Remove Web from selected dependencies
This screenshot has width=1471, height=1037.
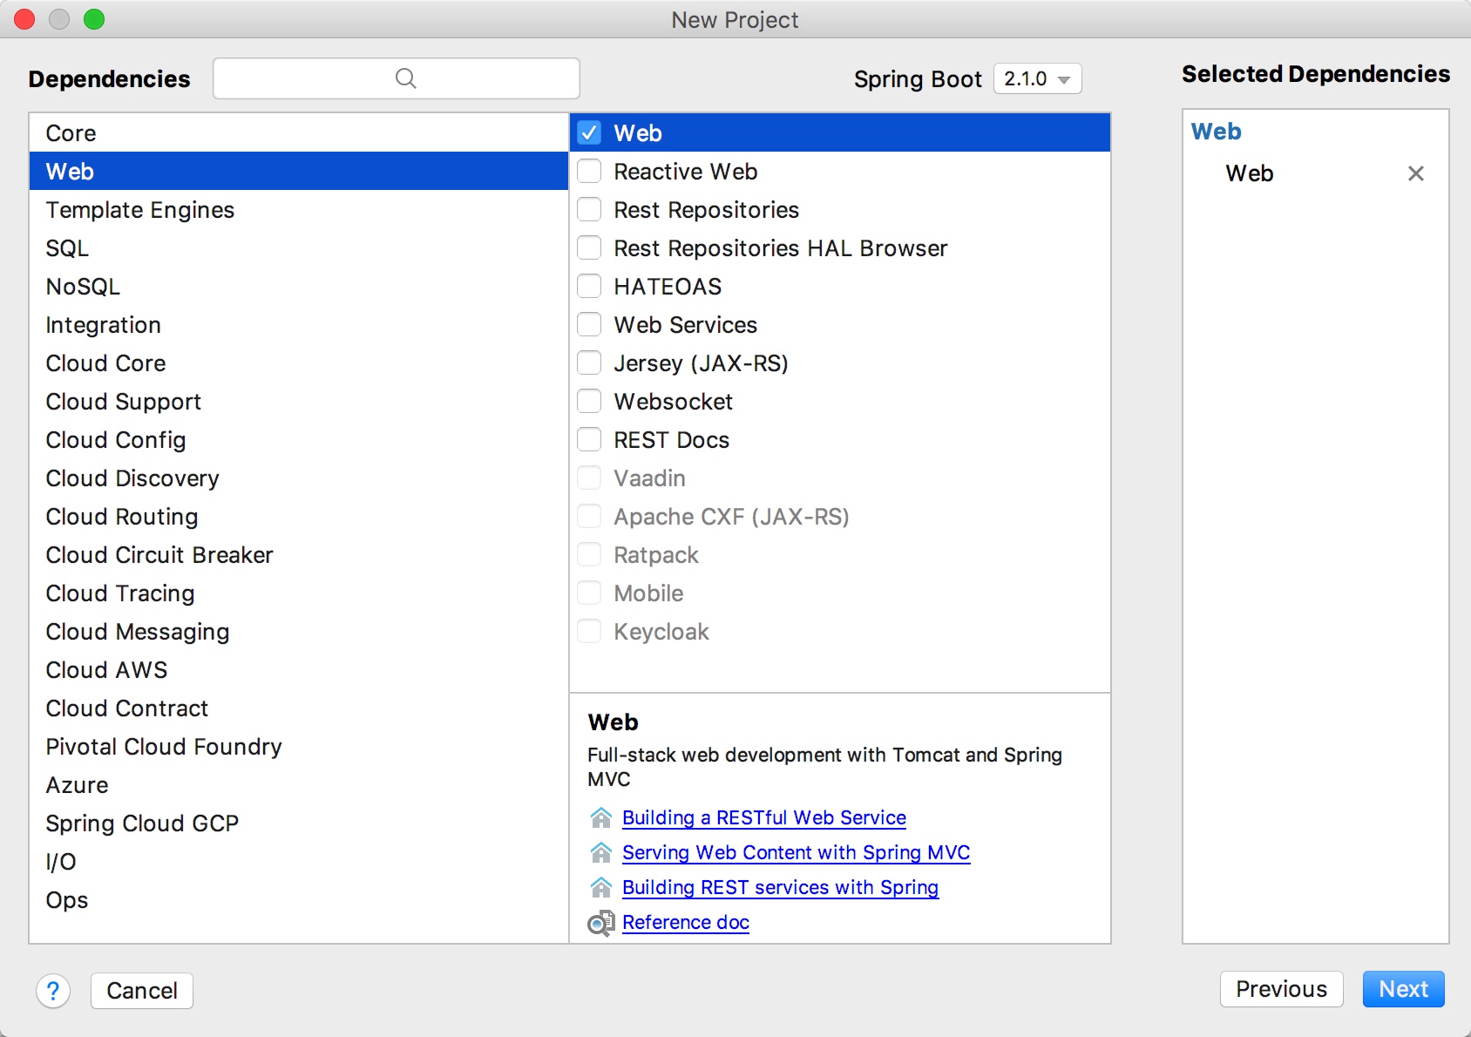coord(1415,173)
